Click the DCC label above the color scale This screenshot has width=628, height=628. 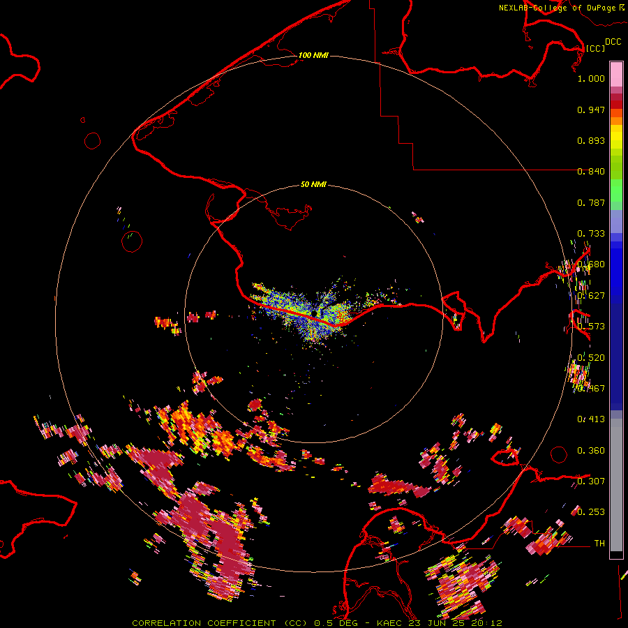[613, 42]
